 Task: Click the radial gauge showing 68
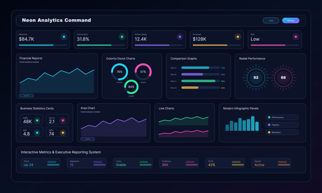pyautogui.click(x=283, y=78)
